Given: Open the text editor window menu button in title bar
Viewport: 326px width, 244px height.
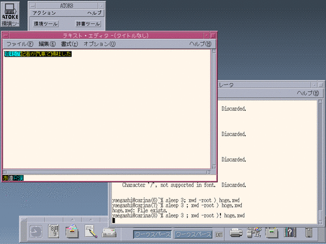Looking at the screenshot, I should pyautogui.click(x=6, y=35).
